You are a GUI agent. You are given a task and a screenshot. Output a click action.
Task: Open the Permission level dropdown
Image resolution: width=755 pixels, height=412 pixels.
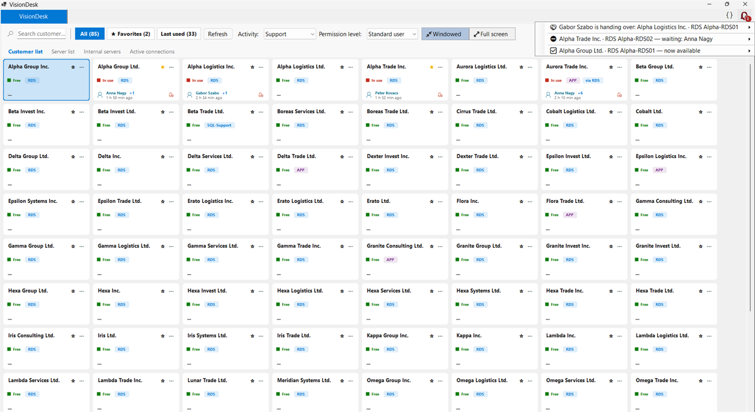[x=392, y=34]
